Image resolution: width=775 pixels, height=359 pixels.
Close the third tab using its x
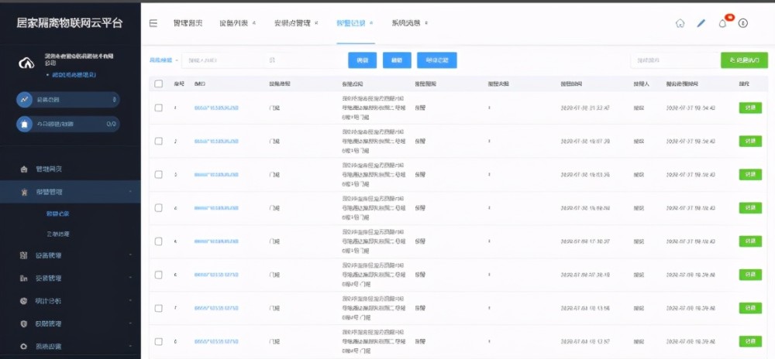click(316, 23)
